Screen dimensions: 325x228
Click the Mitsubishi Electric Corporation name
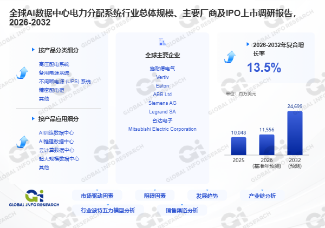pos(162,129)
